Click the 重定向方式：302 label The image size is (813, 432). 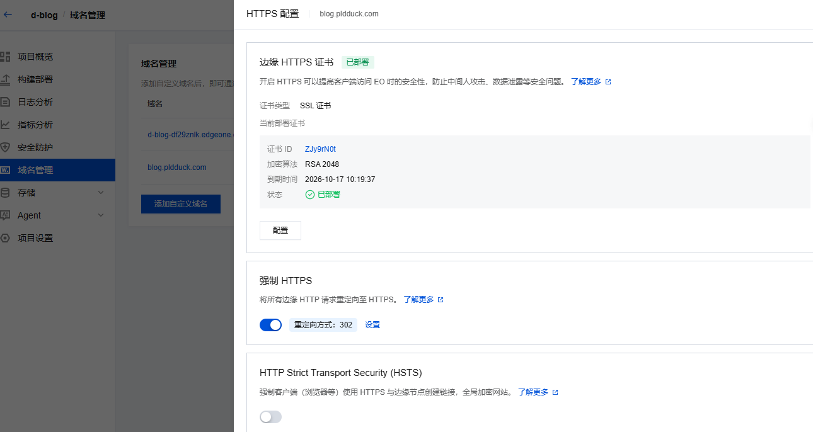(323, 325)
